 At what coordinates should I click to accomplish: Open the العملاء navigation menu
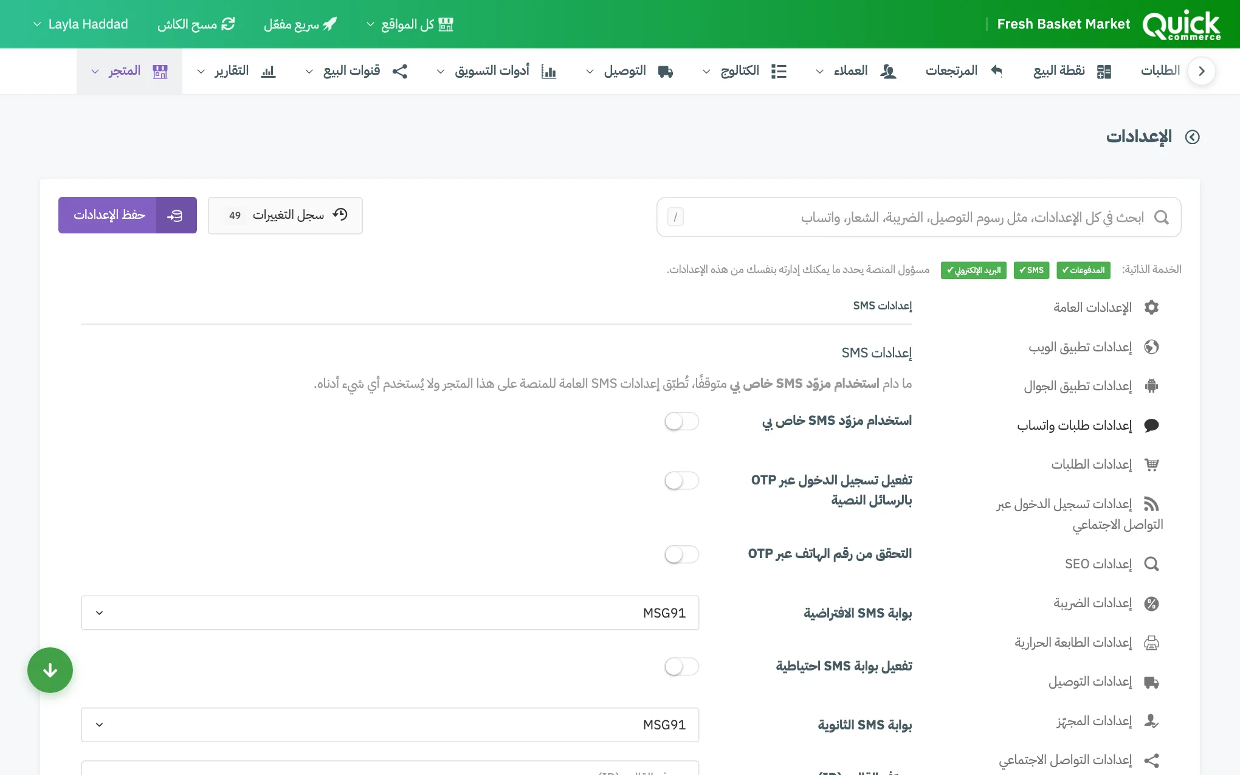pos(856,71)
